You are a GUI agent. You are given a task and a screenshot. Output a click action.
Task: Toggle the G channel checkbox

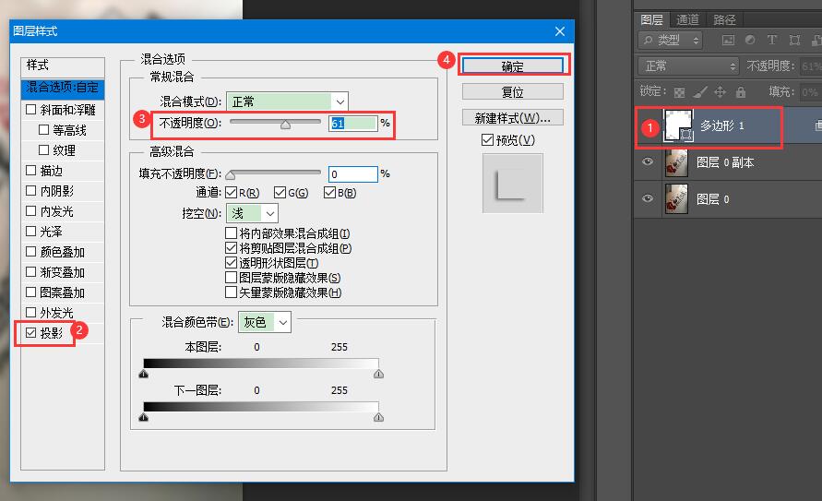point(280,192)
